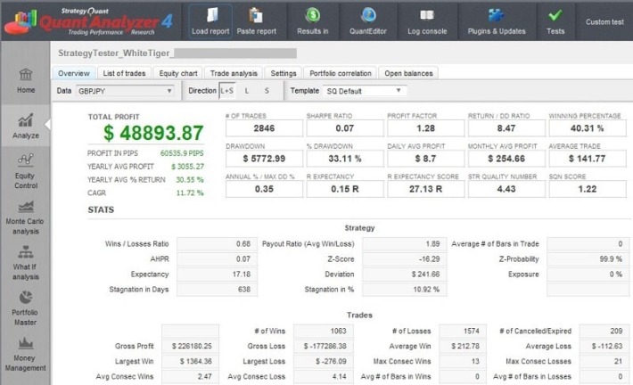Expand the Data GBPJPY dropdown

point(125,91)
